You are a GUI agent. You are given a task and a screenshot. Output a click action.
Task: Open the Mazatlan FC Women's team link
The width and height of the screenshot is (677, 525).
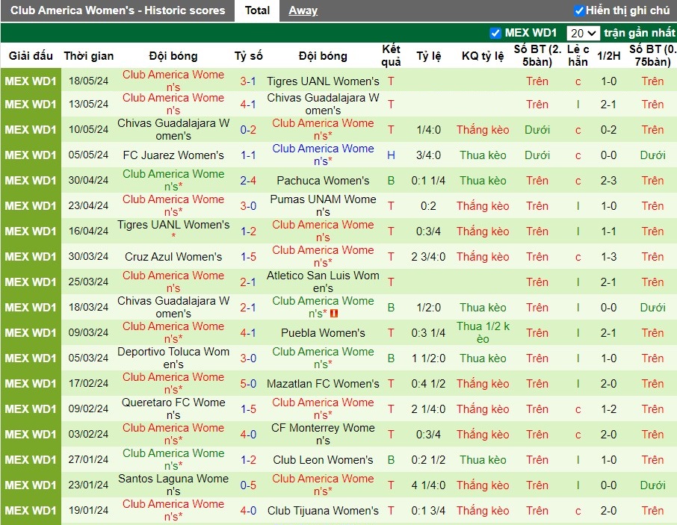point(323,384)
